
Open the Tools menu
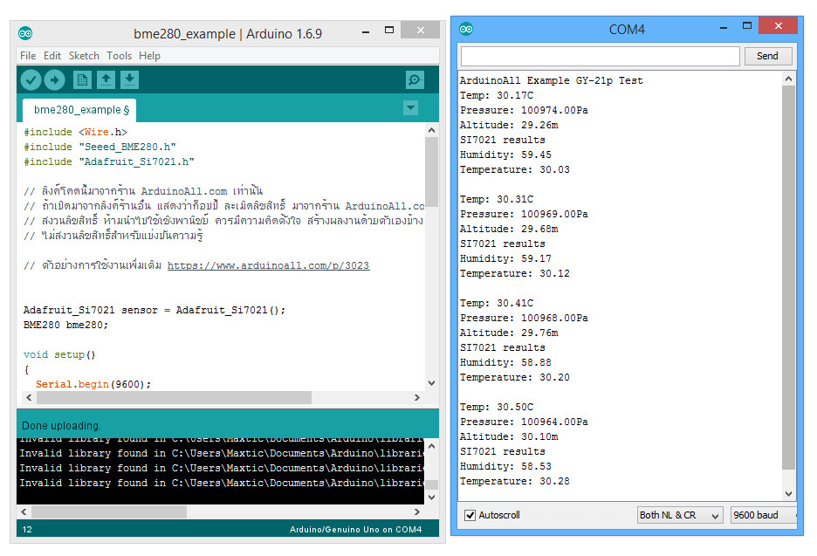coord(120,56)
